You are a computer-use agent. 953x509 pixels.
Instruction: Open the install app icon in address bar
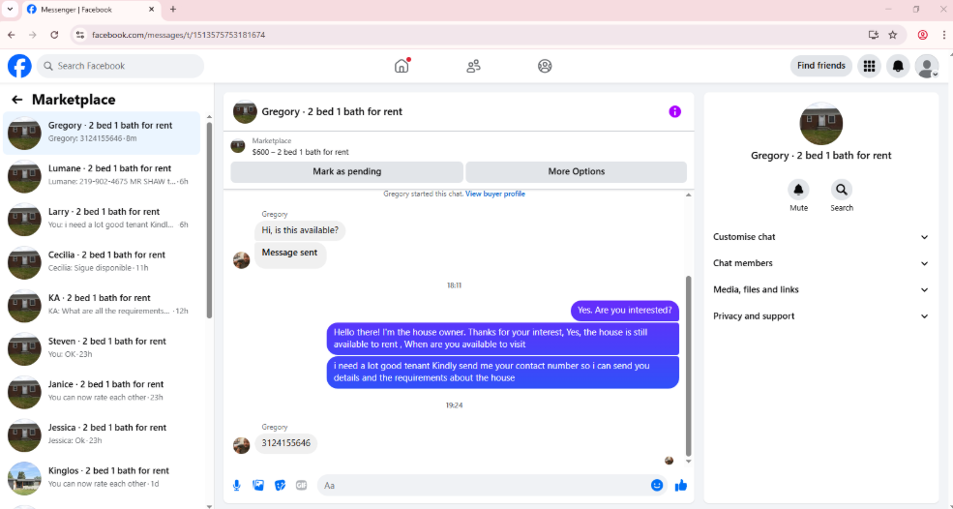coord(874,35)
